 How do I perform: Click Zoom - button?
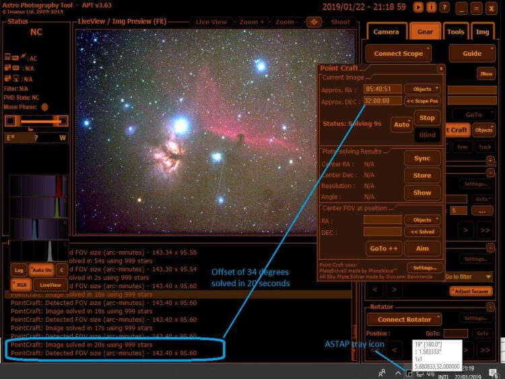point(287,22)
